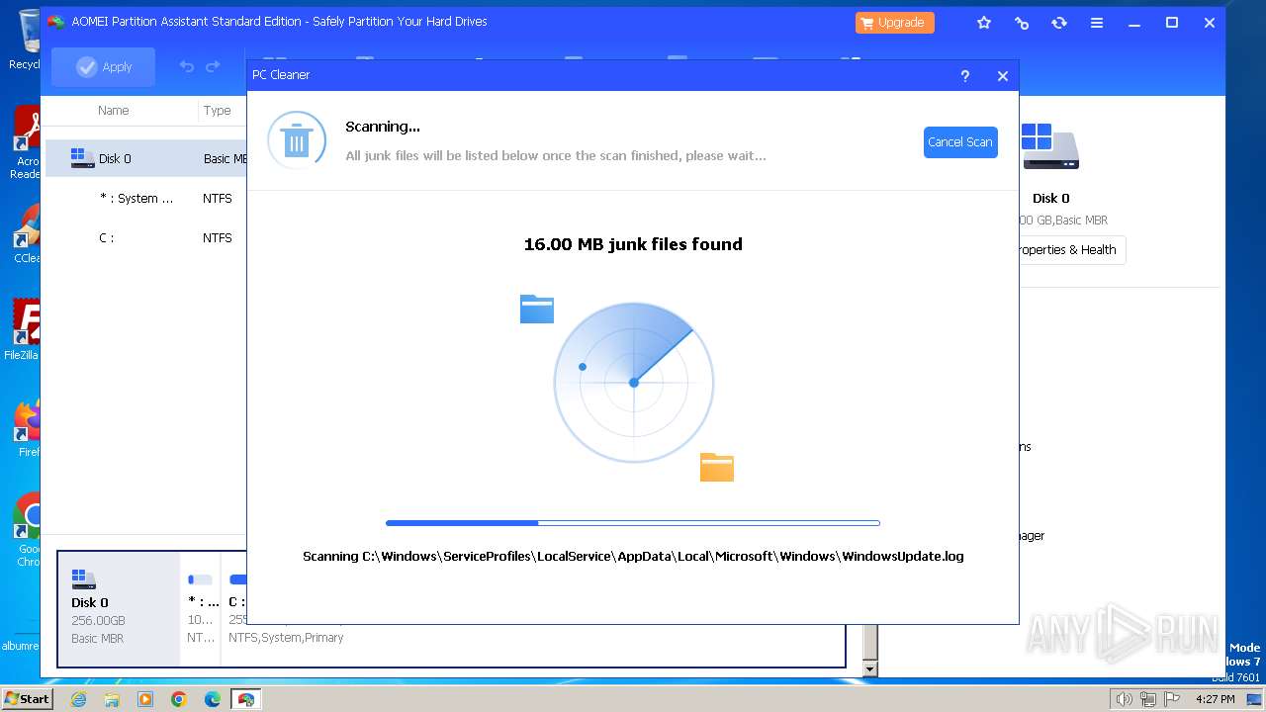Click the radar scan animation
Screen dimensions: 1266x712
[x=634, y=382]
